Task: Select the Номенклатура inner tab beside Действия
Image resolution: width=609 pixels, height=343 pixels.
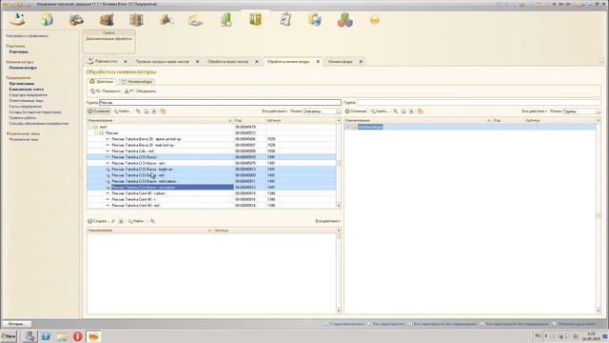Action: (x=137, y=82)
